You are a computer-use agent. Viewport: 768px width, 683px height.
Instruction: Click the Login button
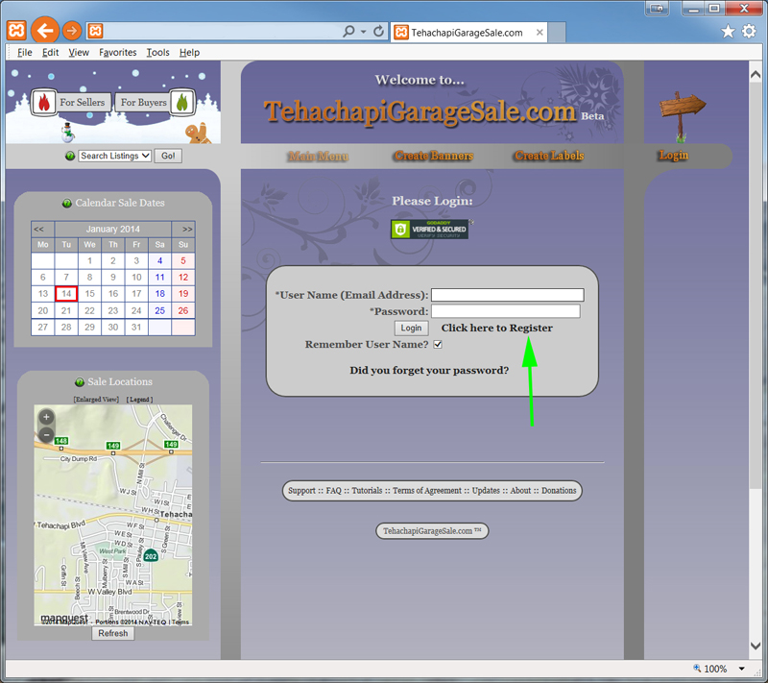coord(411,329)
